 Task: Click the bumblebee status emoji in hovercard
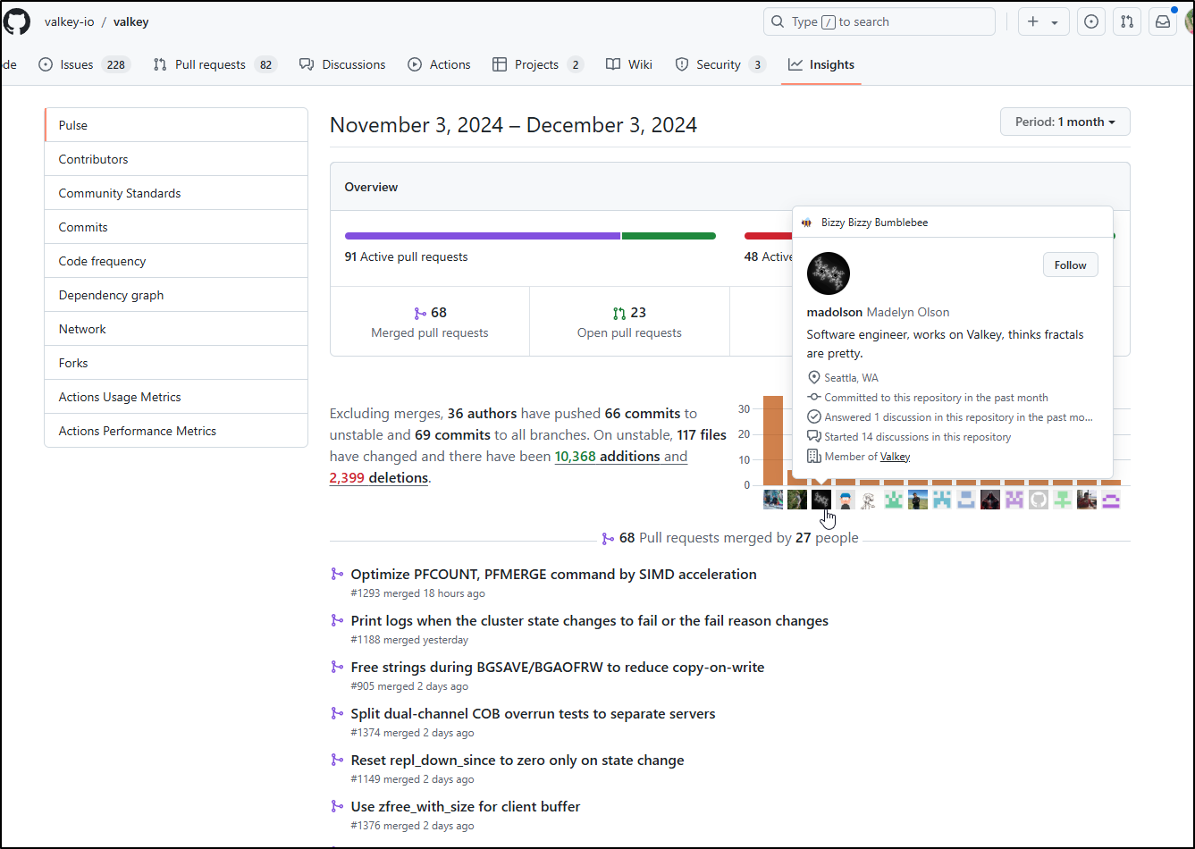(x=807, y=223)
